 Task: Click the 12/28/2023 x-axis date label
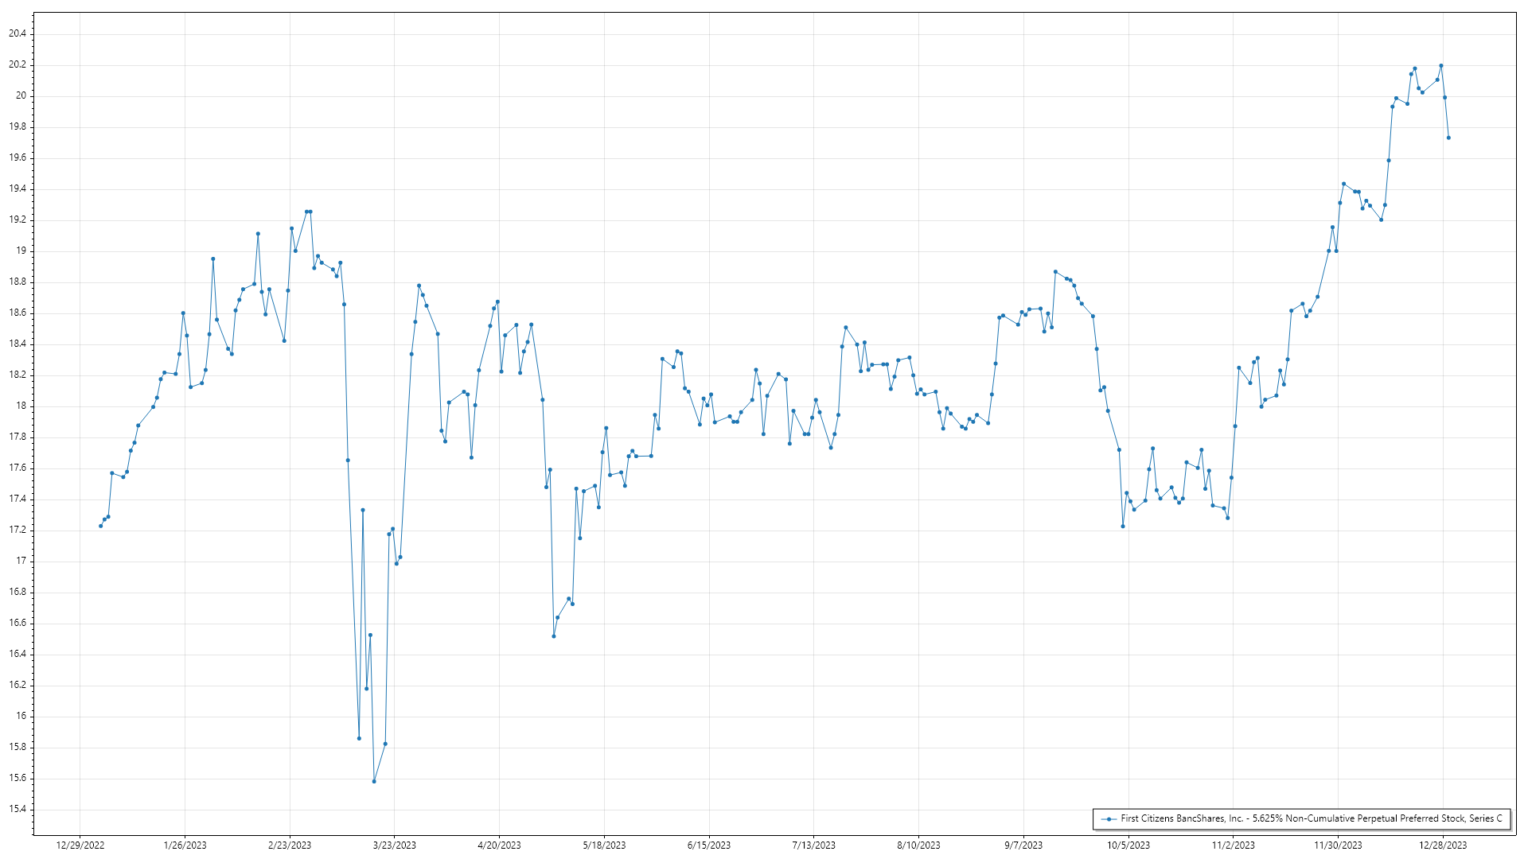(1443, 845)
